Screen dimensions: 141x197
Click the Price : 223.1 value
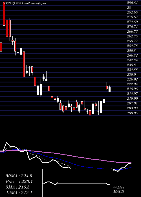[x=19, y=182]
